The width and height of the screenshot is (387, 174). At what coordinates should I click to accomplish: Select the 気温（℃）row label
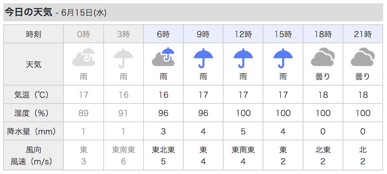34,95
